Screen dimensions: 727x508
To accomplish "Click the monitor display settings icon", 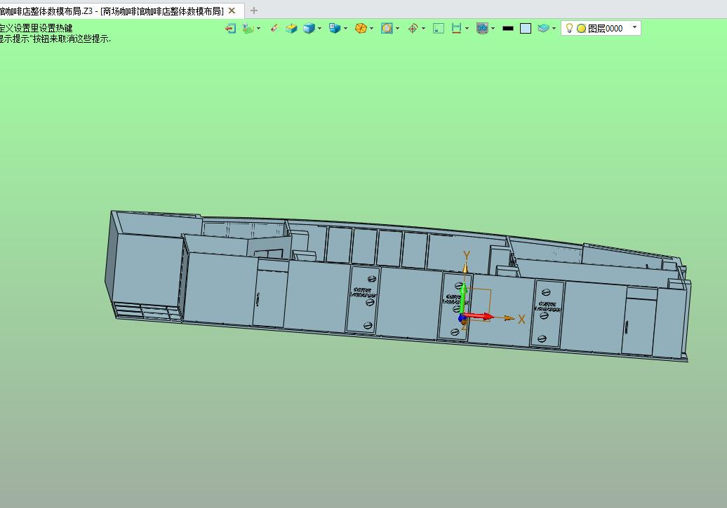I will point(482,29).
